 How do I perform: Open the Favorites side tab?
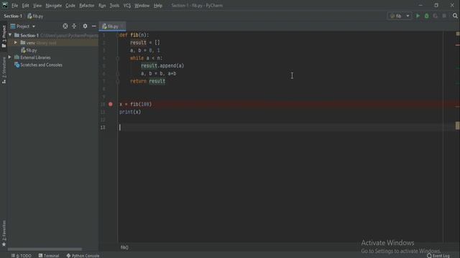[4, 233]
